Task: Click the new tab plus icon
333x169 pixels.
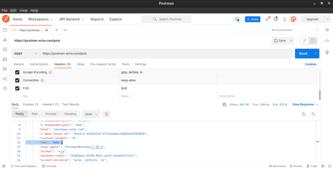Action: pos(57,30)
